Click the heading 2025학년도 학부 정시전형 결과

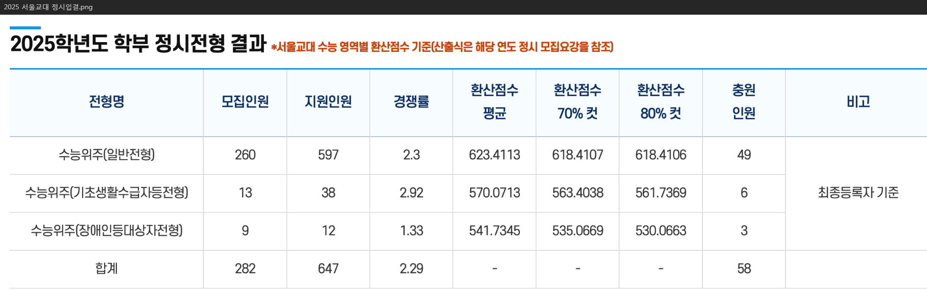(x=138, y=44)
